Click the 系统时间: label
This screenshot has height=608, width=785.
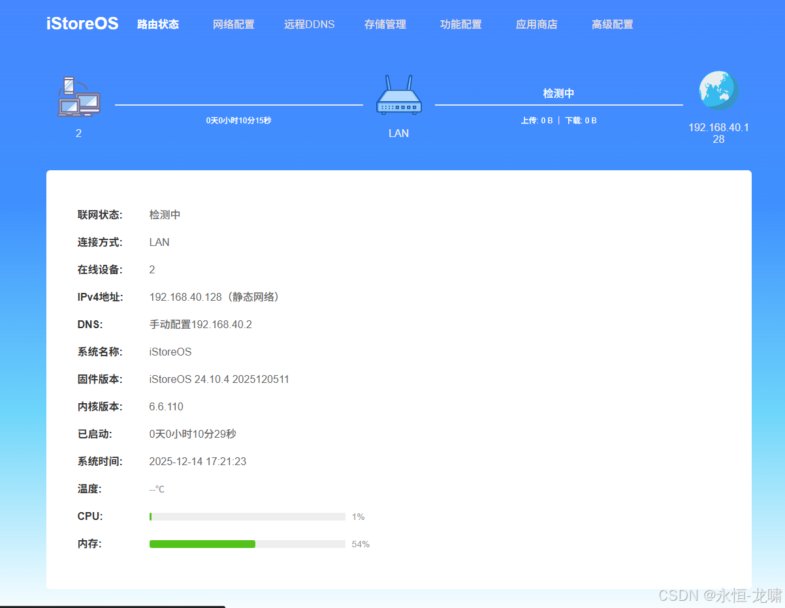pyautogui.click(x=100, y=461)
